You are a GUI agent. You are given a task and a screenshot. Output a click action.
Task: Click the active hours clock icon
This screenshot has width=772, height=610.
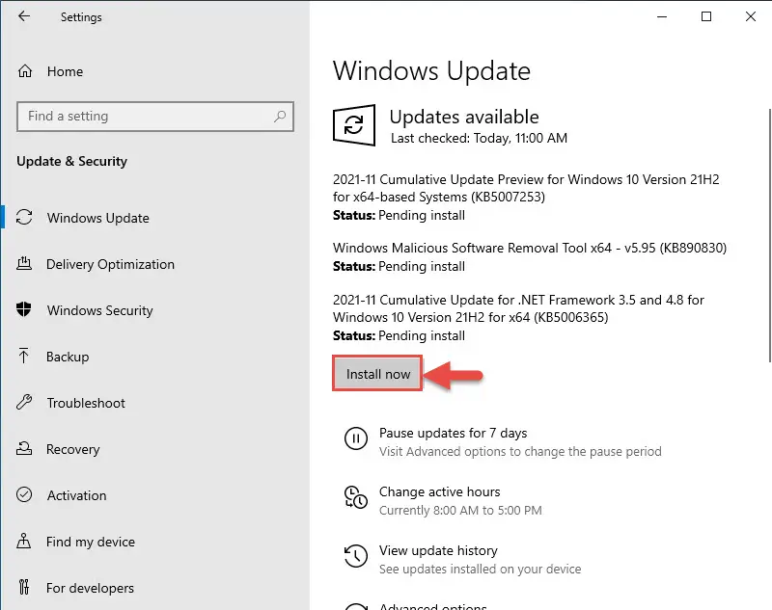point(355,496)
